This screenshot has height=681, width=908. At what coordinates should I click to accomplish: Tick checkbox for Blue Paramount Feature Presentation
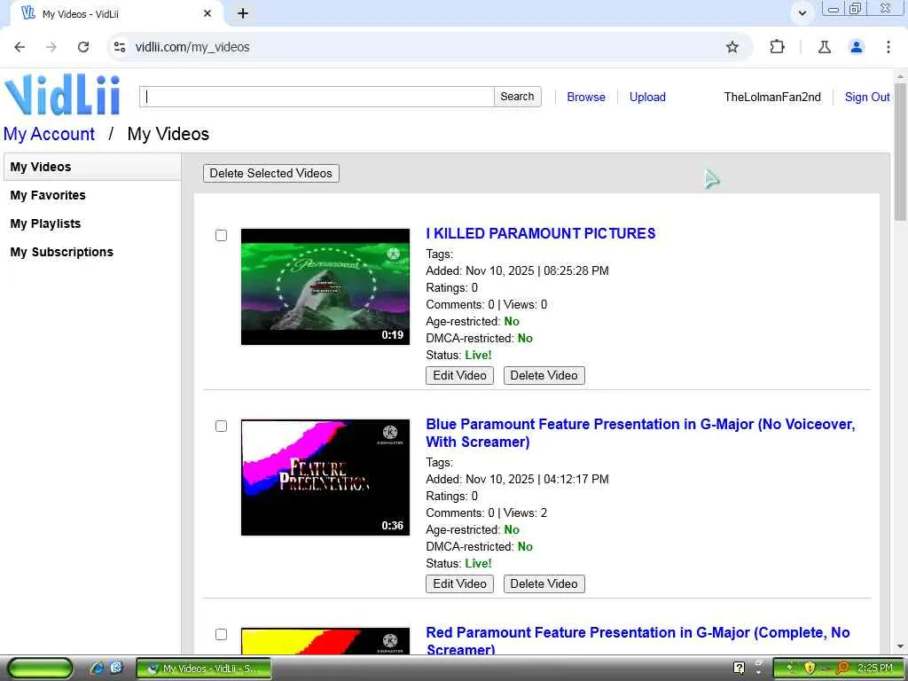(x=221, y=427)
